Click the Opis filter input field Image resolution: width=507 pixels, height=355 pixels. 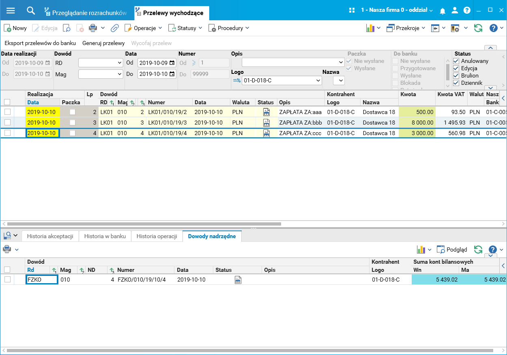[x=293, y=62]
